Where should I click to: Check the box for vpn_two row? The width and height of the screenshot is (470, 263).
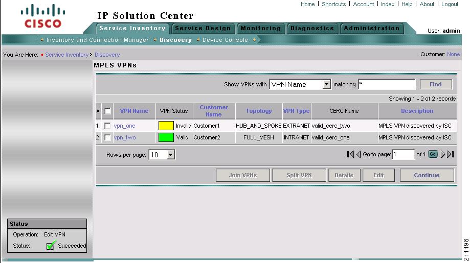(x=107, y=137)
